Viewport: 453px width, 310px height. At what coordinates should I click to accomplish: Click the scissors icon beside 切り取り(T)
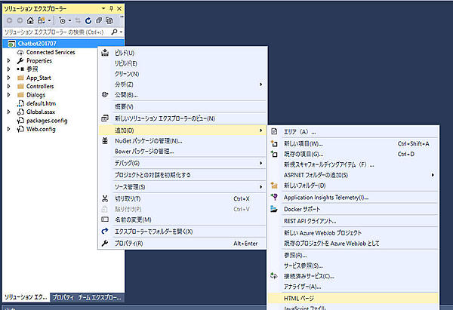click(105, 198)
